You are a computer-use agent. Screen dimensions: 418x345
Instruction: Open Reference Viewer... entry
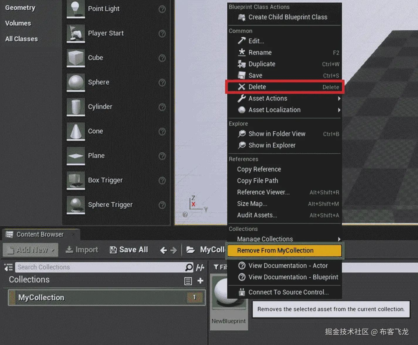point(285,192)
